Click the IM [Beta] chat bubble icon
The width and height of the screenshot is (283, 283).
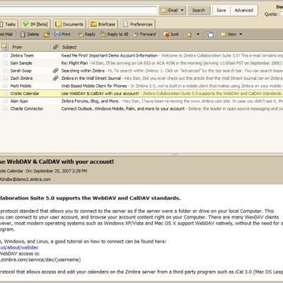(x=25, y=24)
